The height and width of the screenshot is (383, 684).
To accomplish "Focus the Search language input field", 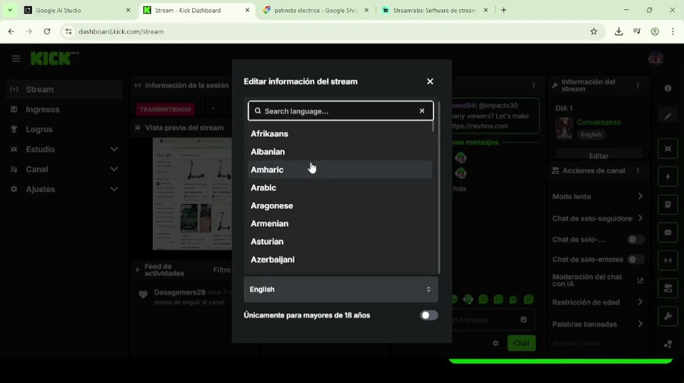I will [x=340, y=111].
